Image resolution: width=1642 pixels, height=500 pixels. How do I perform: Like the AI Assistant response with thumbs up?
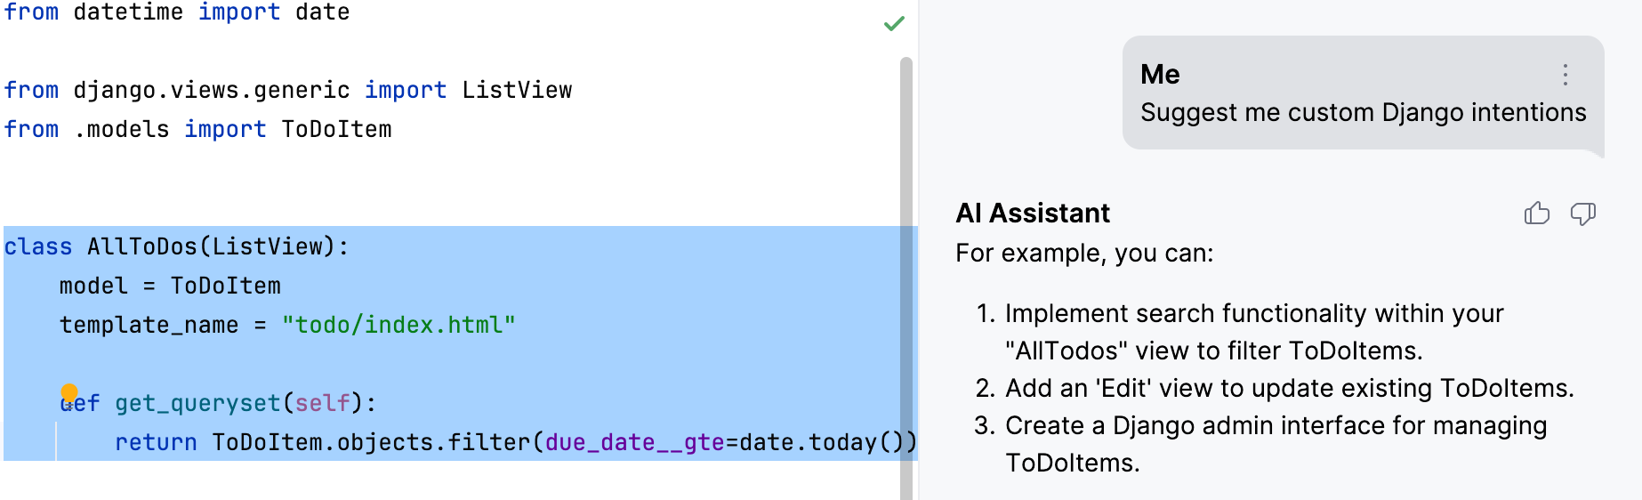(1536, 214)
